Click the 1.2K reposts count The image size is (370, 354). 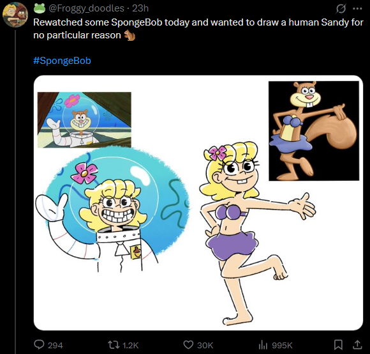131,345
